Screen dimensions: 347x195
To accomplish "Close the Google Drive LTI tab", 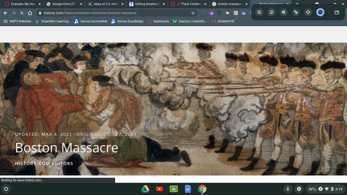I will [81, 4].
